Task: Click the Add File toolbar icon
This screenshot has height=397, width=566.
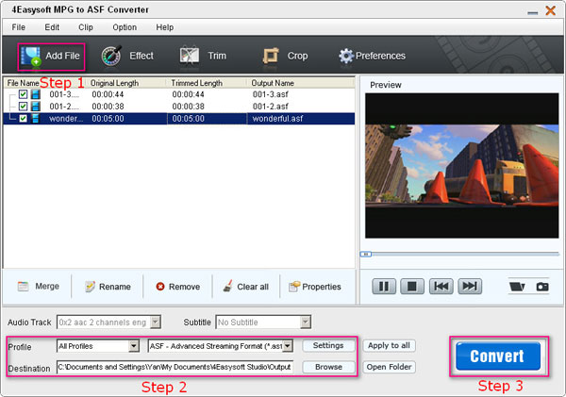Action: tap(31, 57)
